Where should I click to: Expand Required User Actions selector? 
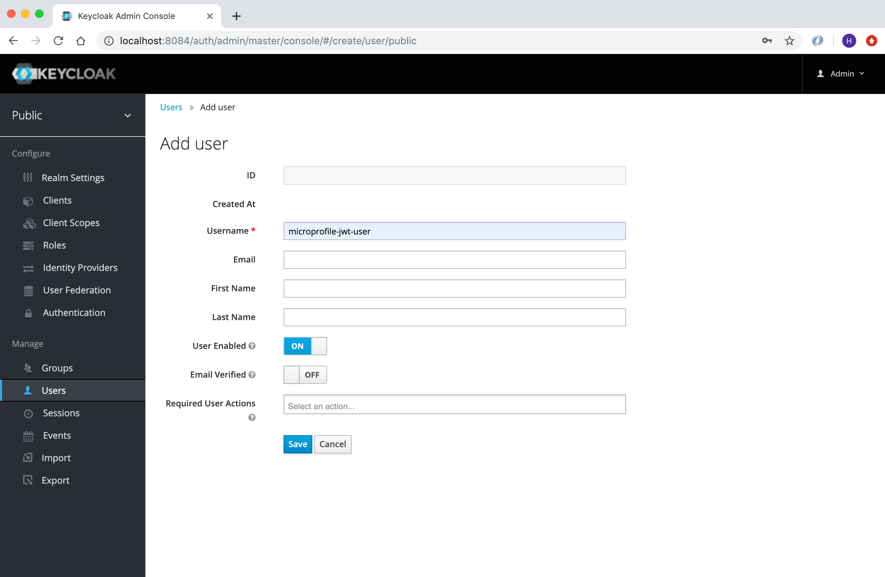(455, 406)
